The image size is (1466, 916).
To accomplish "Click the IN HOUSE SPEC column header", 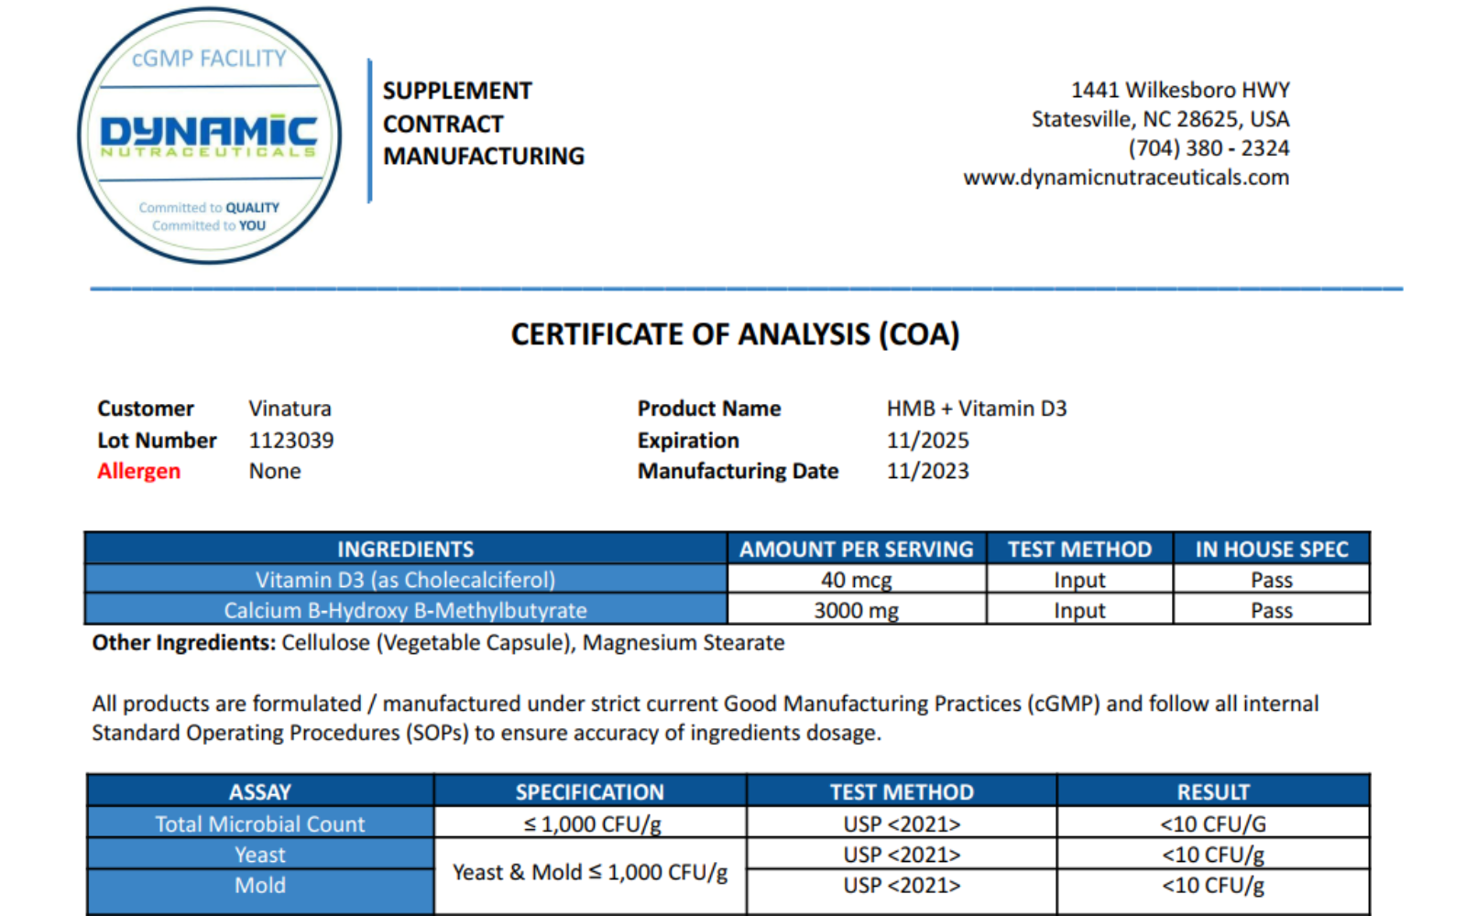I will pos(1272,549).
